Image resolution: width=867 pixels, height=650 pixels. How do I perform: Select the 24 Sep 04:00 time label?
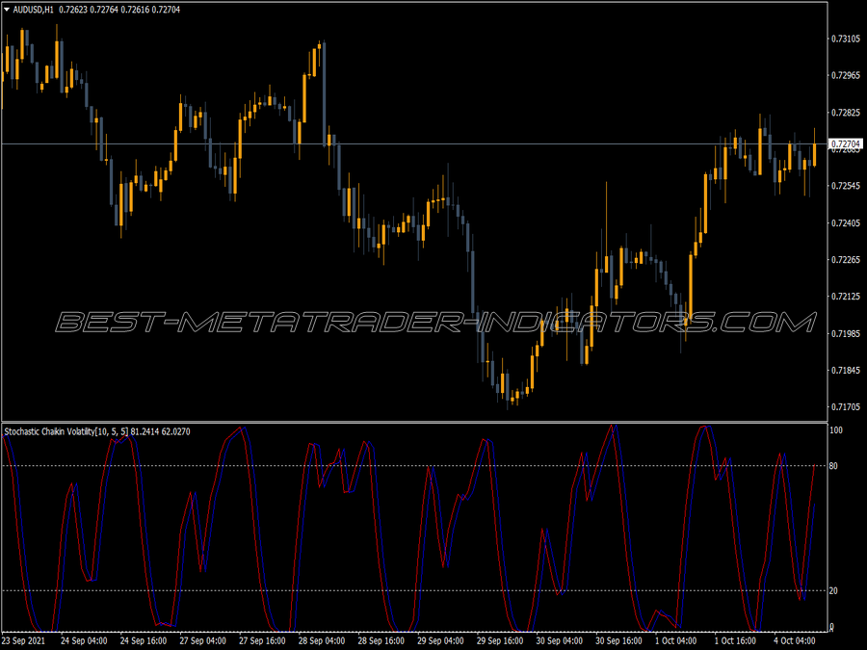coord(84,640)
